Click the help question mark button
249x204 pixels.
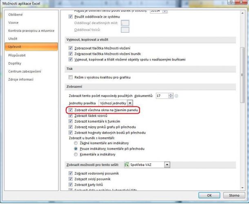pyautogui.click(x=231, y=2)
